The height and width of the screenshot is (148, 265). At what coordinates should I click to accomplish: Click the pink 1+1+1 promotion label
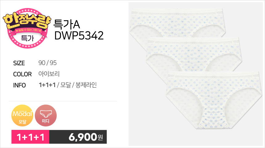tap(31, 137)
